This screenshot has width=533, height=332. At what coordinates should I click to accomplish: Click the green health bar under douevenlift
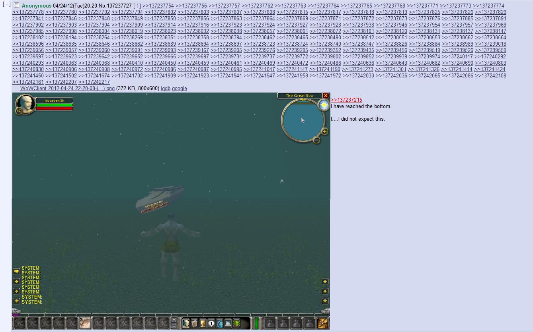[x=54, y=105]
